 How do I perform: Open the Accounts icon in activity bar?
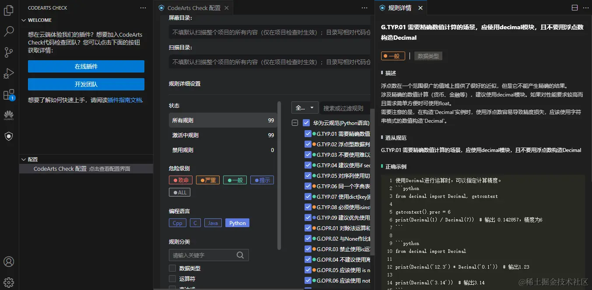tap(9, 262)
